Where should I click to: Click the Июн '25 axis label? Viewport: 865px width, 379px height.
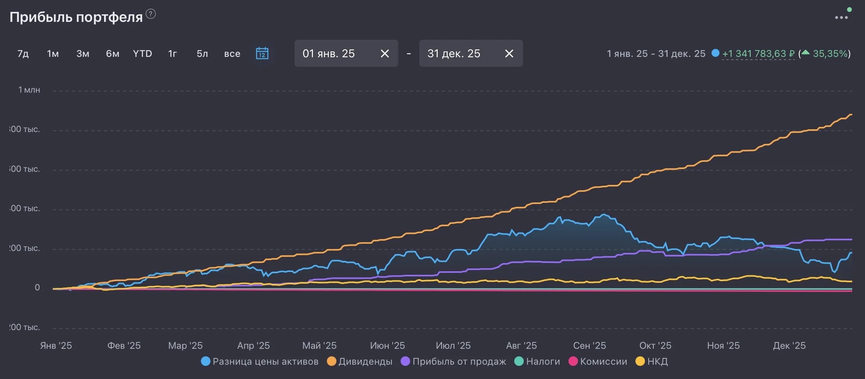[x=387, y=346]
